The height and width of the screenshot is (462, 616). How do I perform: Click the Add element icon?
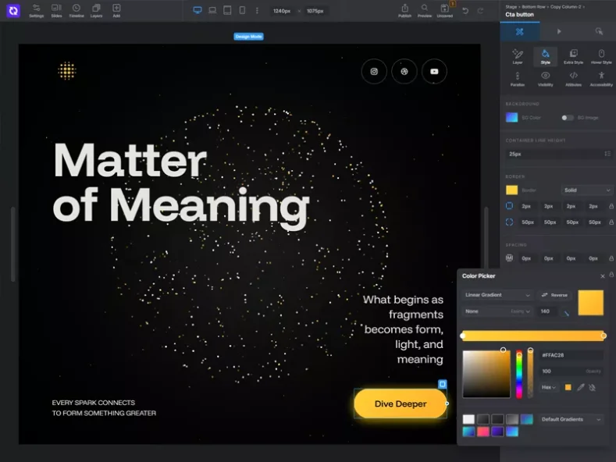pos(116,10)
